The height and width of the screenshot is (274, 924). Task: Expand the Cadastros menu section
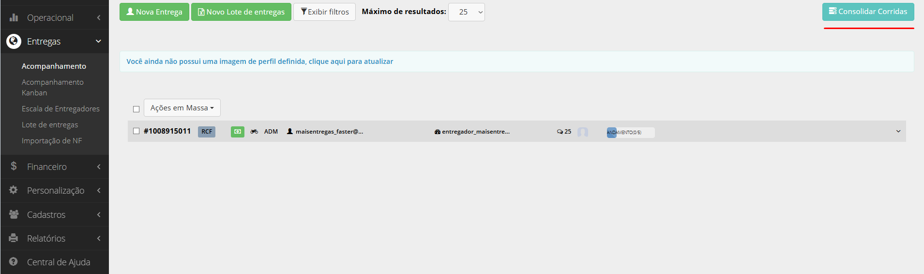point(55,214)
